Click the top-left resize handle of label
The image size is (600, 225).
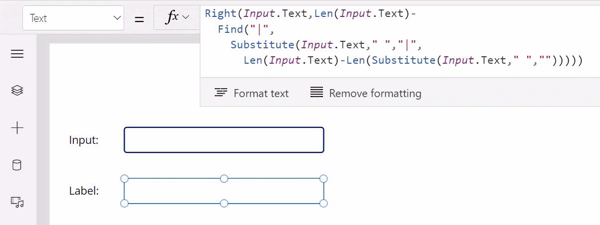pos(125,178)
